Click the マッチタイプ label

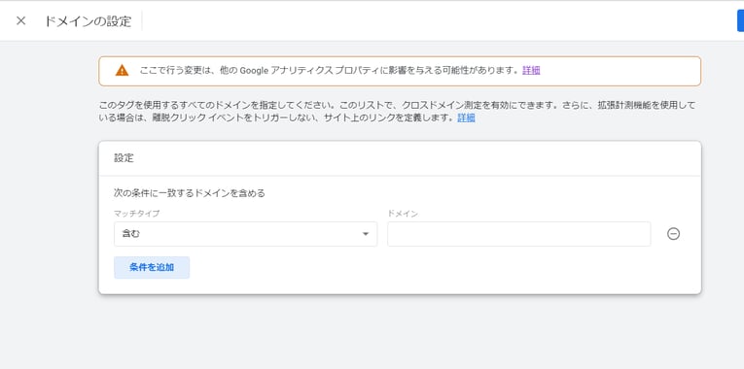(x=137, y=214)
